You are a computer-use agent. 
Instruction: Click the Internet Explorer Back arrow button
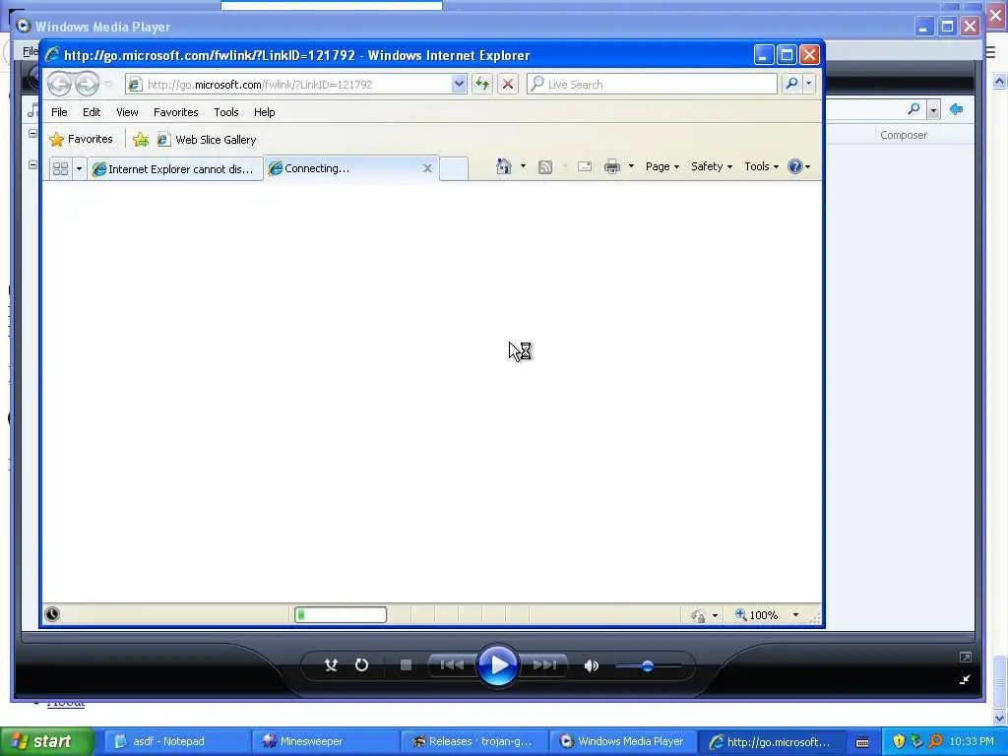(59, 85)
